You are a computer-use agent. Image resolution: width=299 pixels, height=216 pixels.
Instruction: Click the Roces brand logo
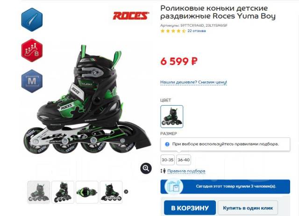(x=131, y=15)
